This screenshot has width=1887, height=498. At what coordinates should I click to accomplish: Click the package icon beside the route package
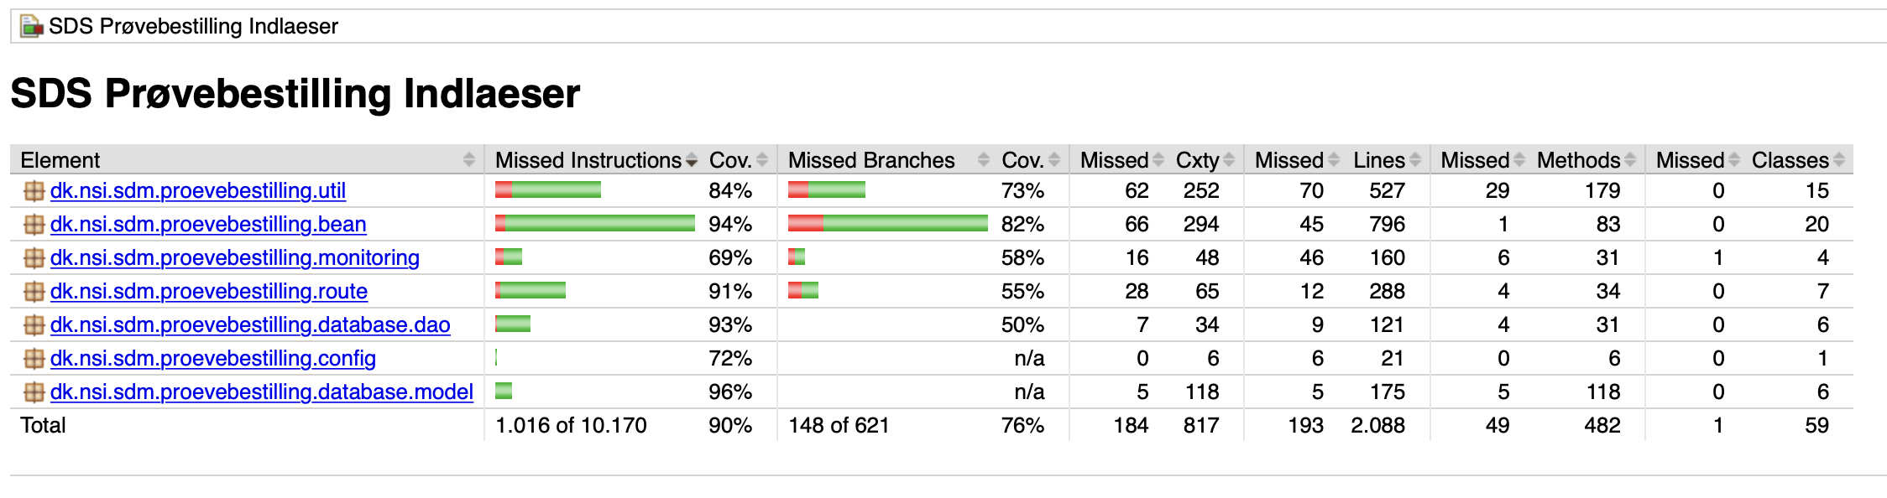[34, 292]
